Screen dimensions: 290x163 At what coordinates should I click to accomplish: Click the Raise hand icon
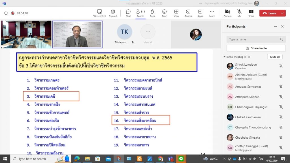(152, 13)
